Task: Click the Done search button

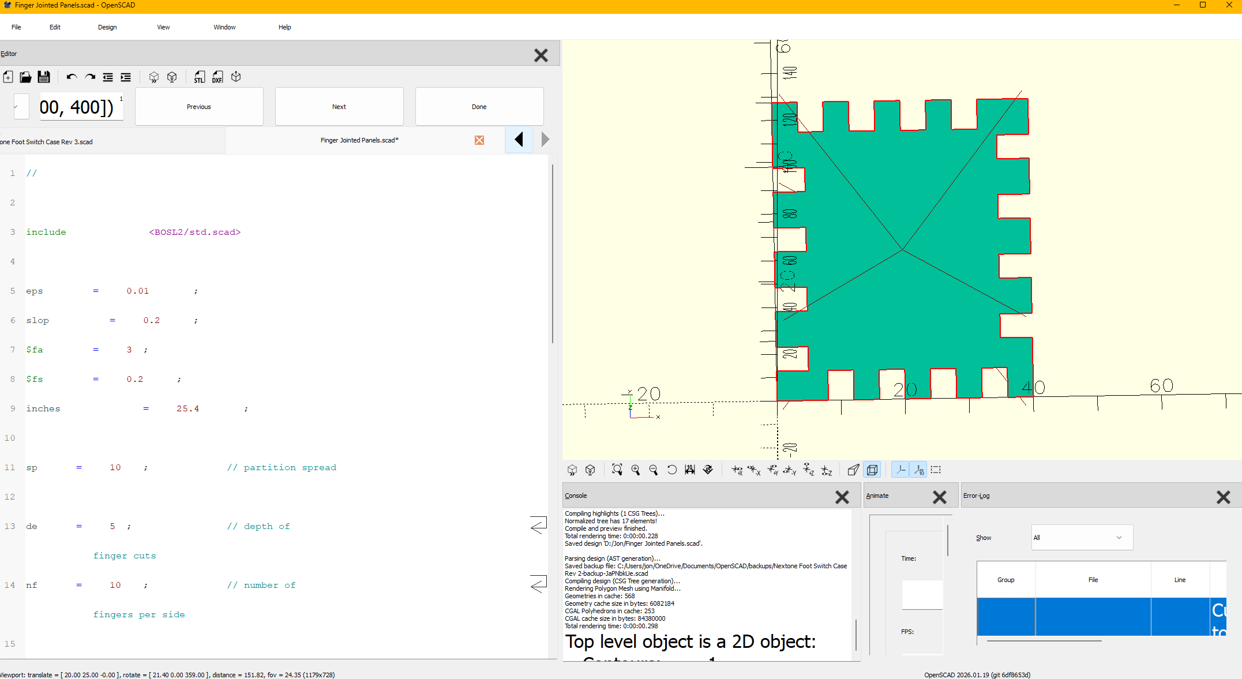Action: (479, 107)
